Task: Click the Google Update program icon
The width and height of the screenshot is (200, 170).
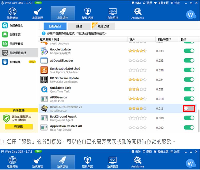Action: click(x=44, y=51)
